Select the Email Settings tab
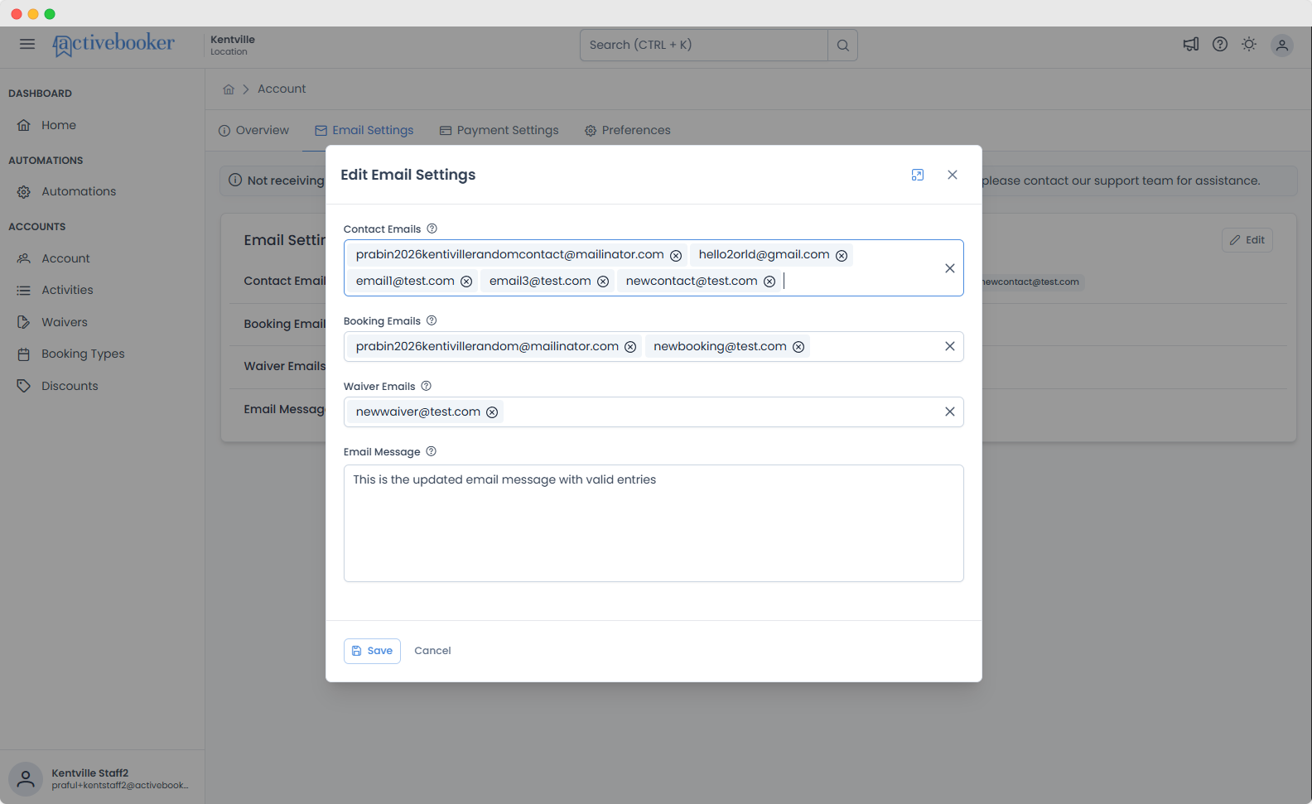 click(364, 130)
